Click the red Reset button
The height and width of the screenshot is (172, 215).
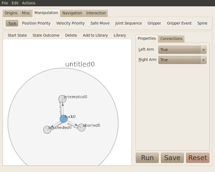tap(198, 158)
